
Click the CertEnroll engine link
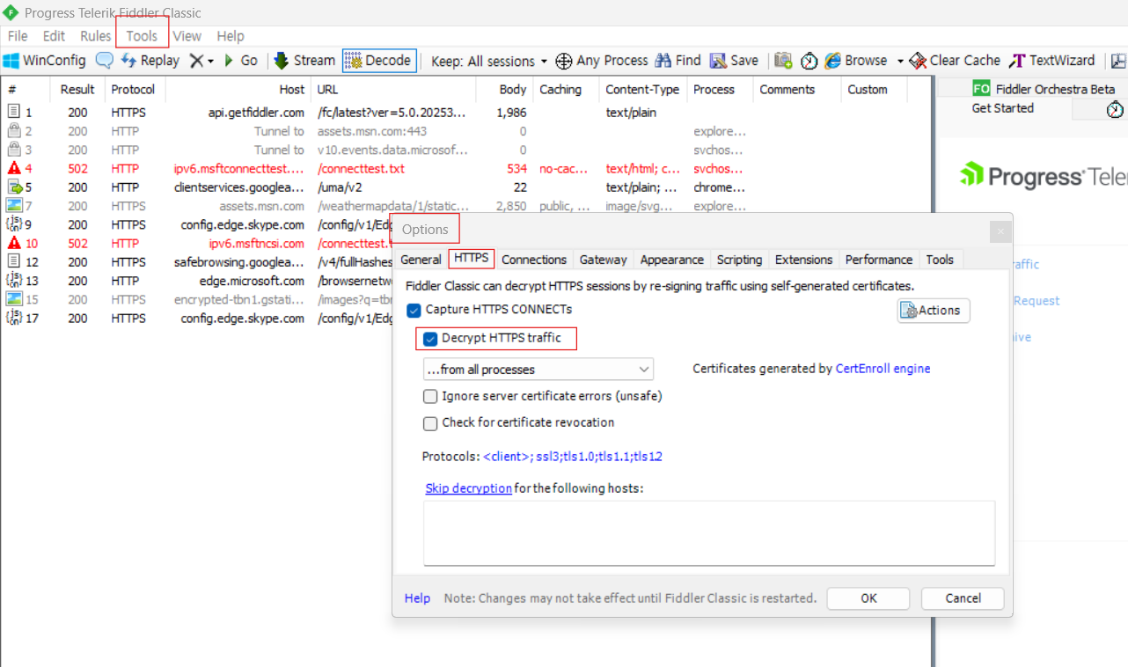click(x=883, y=369)
